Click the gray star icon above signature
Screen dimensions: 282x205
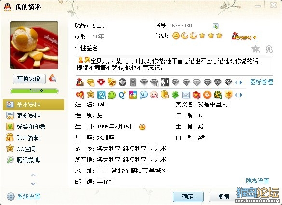click(255, 49)
